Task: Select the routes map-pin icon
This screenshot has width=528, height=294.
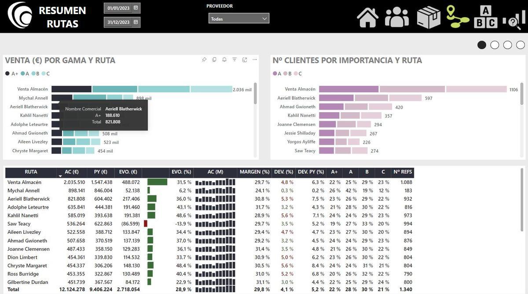Action: click(458, 17)
